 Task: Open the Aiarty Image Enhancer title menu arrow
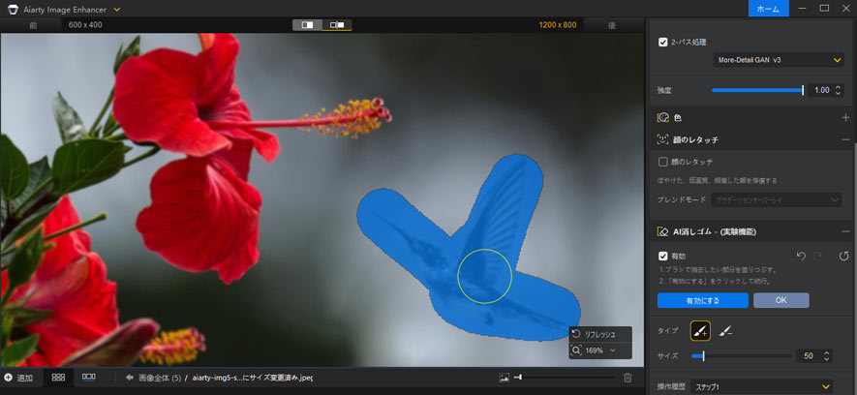[x=117, y=10]
